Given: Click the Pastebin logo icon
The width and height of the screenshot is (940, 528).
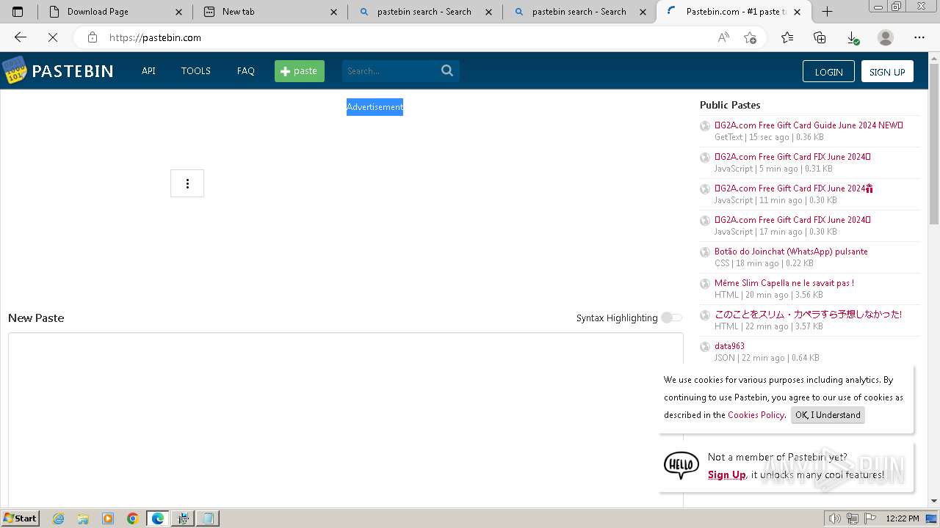Looking at the screenshot, I should click(x=14, y=70).
